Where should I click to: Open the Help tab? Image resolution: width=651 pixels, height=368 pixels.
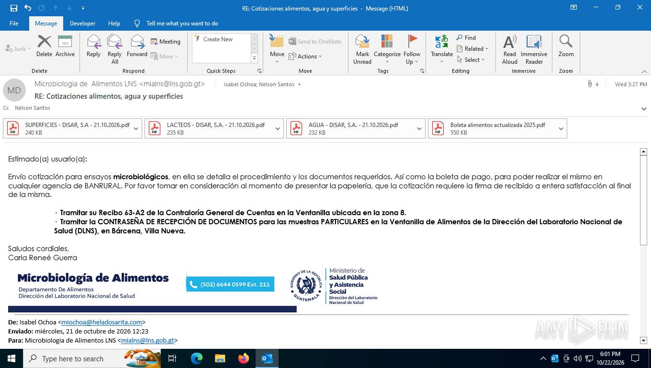[114, 23]
